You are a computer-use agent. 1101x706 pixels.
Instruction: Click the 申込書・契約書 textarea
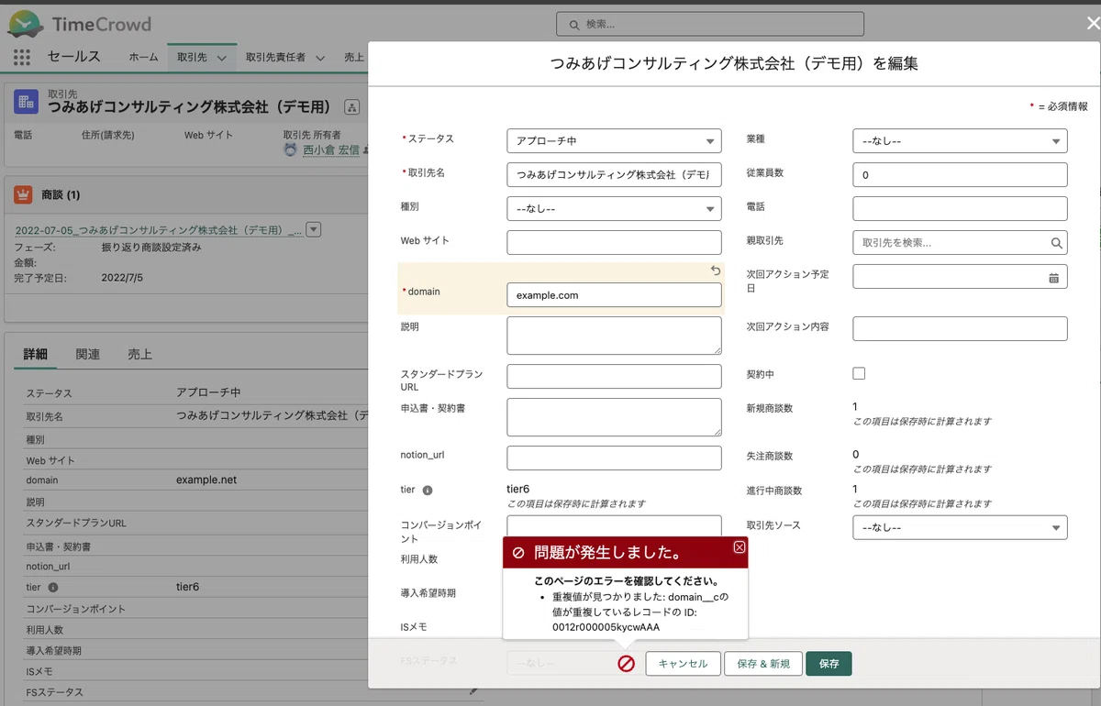click(x=614, y=417)
